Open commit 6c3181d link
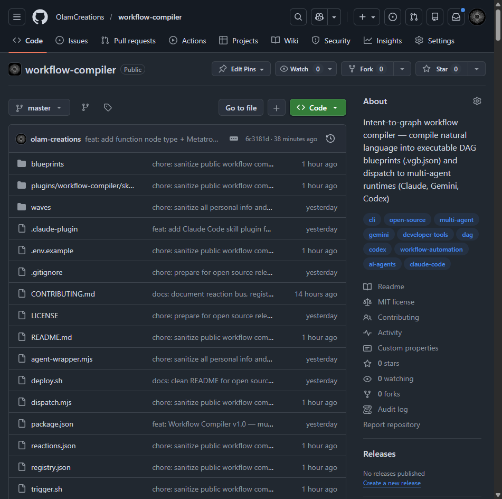This screenshot has height=499, width=502. coord(257,139)
